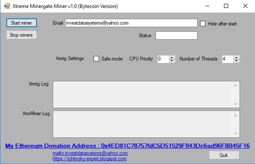Click the Status text box
The height and width of the screenshot is (164, 255).
pyautogui.click(x=177, y=35)
